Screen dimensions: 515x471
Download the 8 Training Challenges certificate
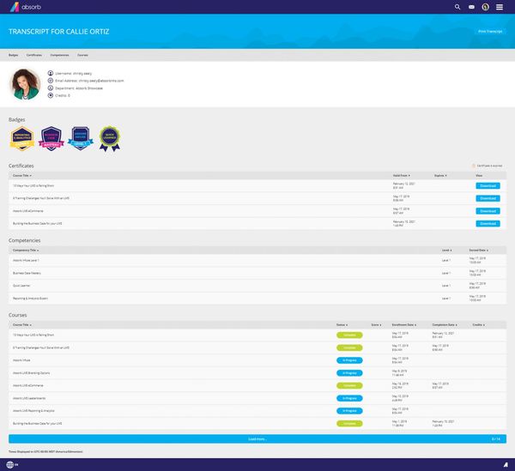(x=488, y=198)
